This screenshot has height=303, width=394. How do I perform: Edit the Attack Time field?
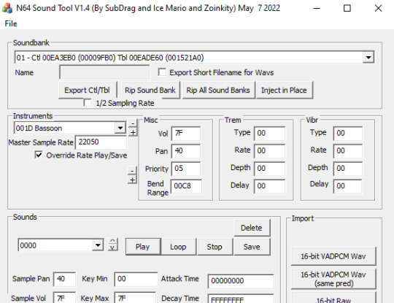click(241, 281)
